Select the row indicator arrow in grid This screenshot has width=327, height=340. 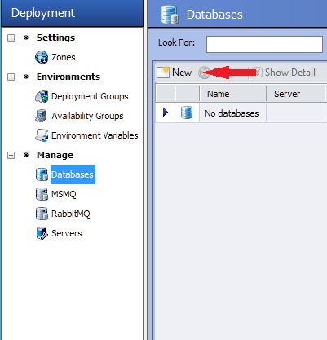[x=166, y=113]
